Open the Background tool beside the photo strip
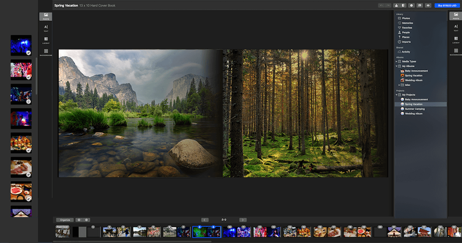Image resolution: width=462 pixels, height=243 pixels. coord(46,52)
